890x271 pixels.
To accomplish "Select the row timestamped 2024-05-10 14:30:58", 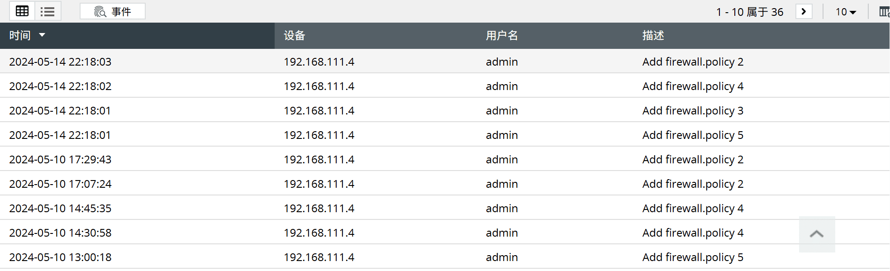I will pos(60,233).
